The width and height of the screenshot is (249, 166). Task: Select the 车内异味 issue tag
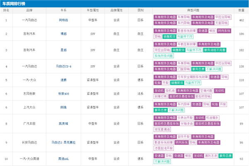183,104
